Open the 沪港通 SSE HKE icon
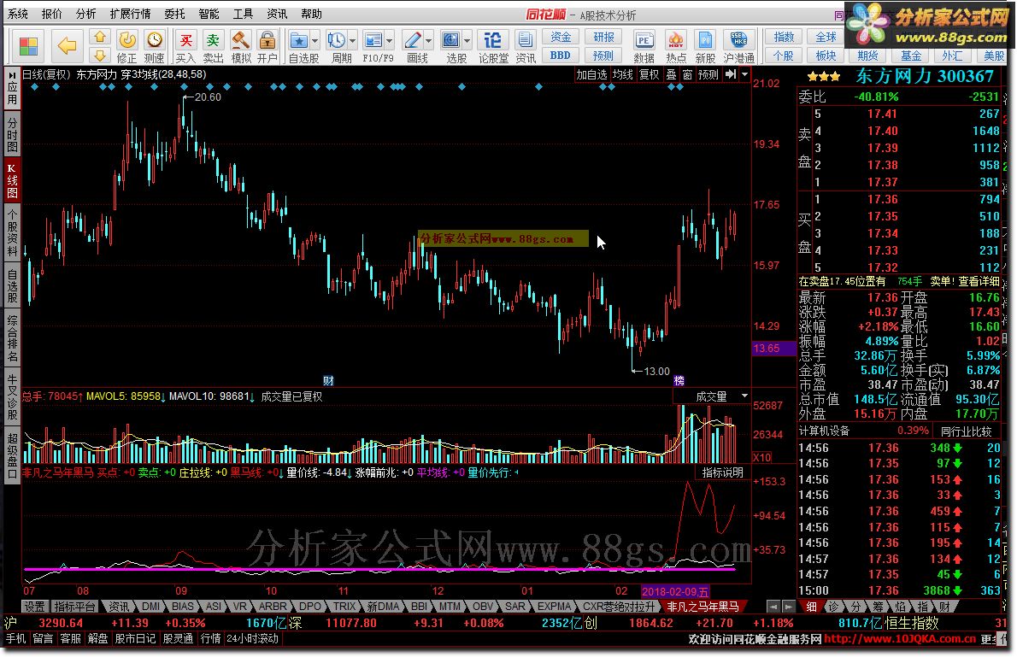This screenshot has width=1017, height=657. click(738, 47)
